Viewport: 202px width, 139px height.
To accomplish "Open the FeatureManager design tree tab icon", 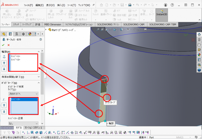I will (4, 34).
